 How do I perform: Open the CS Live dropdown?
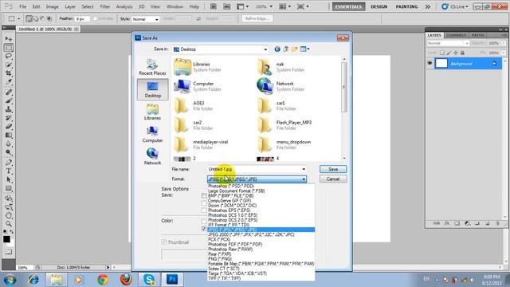[455, 6]
